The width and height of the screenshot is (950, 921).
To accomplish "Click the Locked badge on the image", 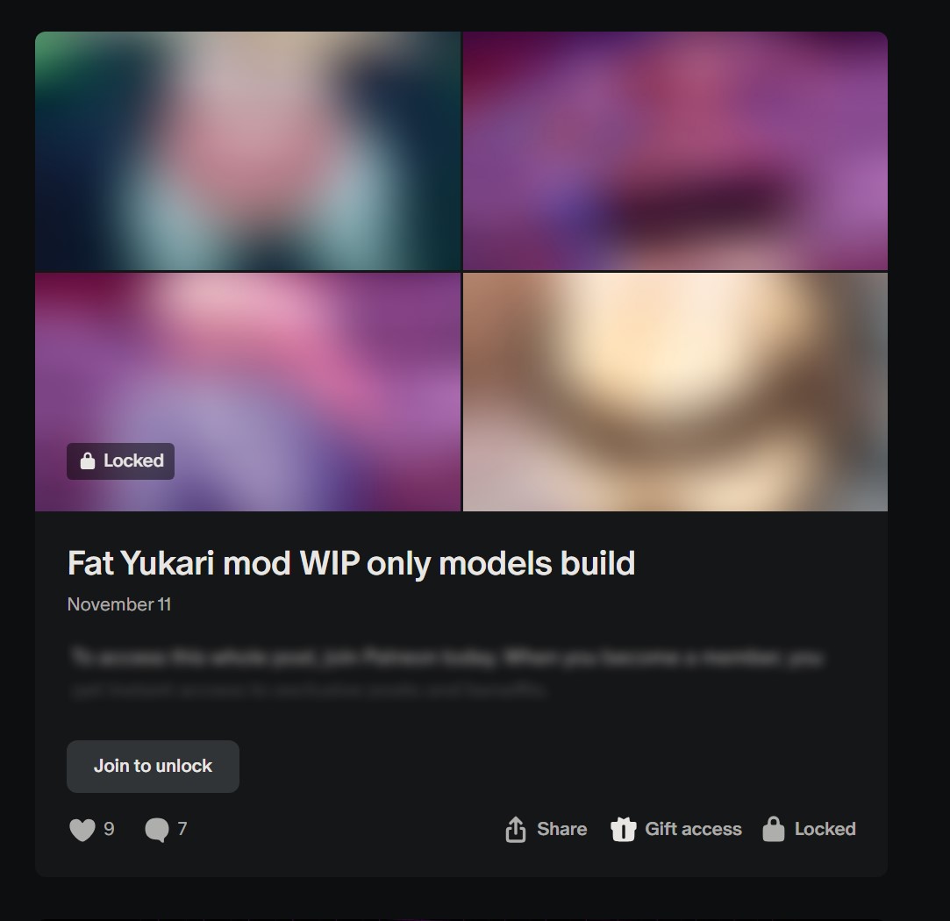I will (120, 461).
